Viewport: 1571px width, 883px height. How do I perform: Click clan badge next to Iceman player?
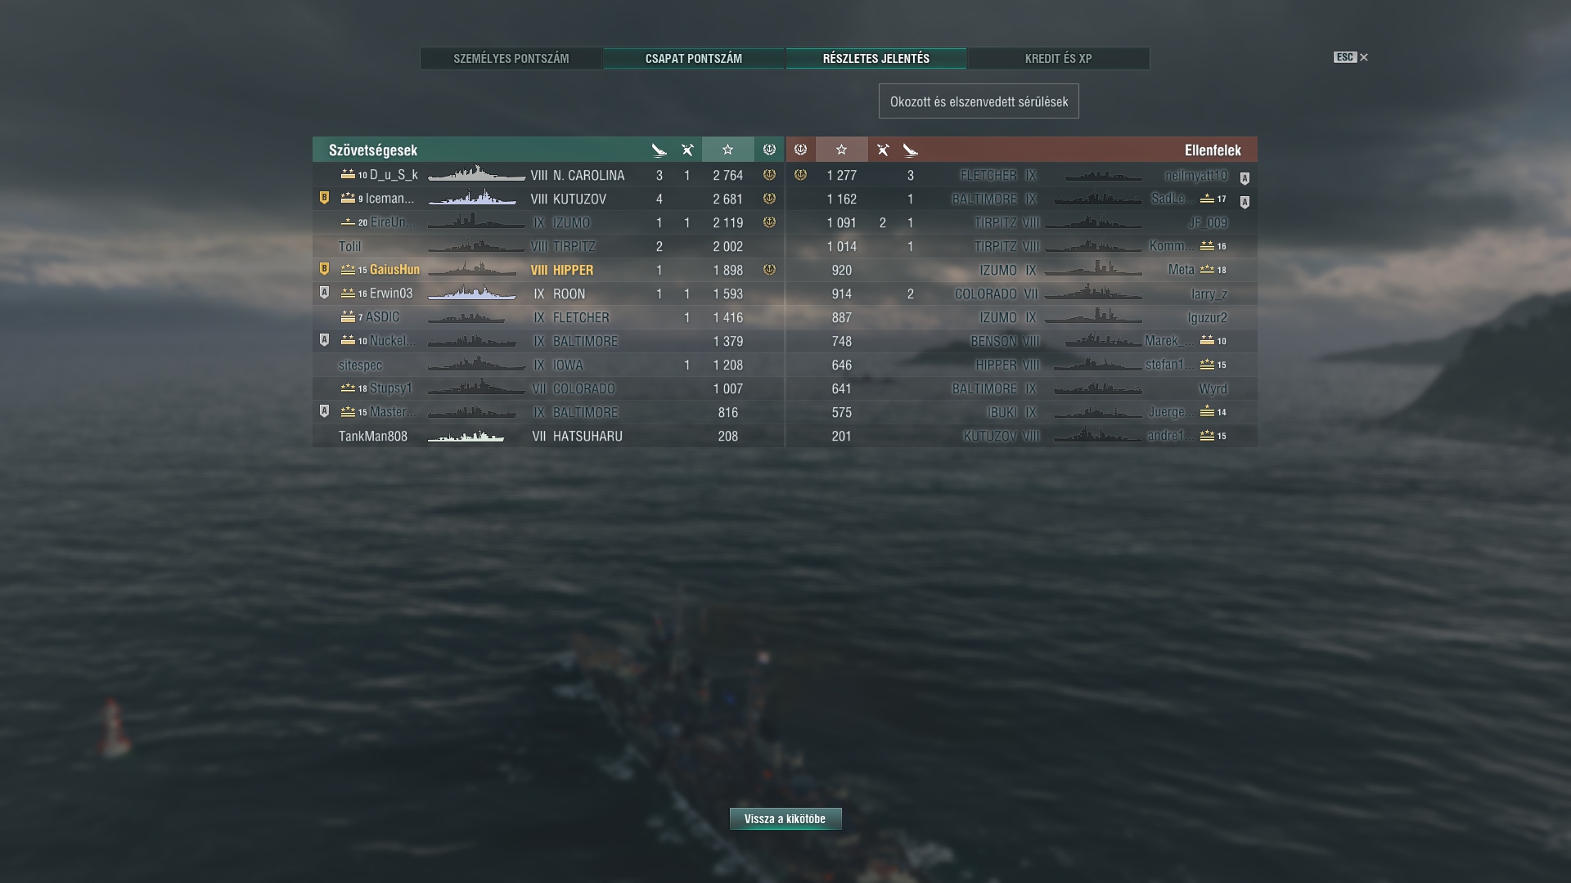324,198
